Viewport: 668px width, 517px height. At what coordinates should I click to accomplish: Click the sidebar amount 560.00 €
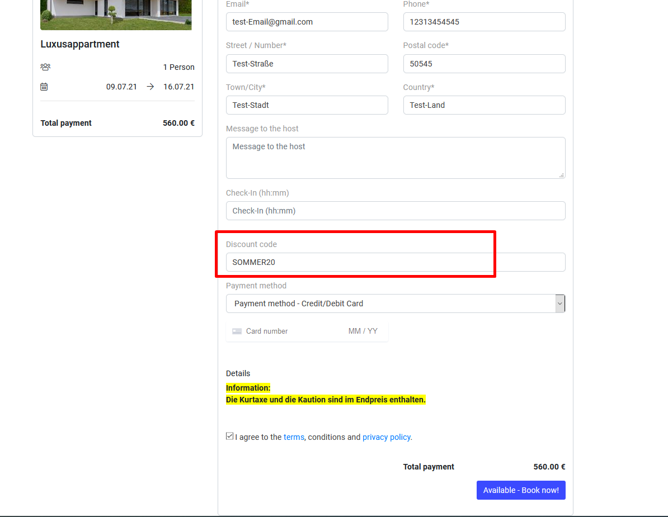point(178,123)
